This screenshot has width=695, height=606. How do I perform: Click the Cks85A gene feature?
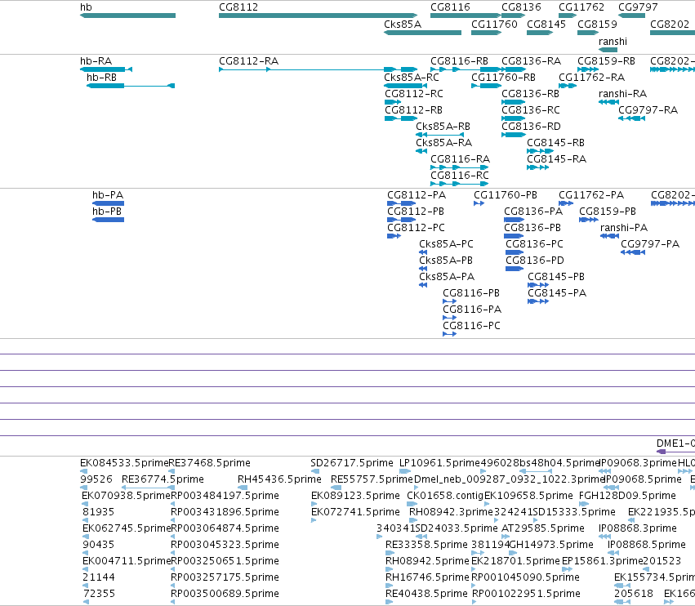422,33
